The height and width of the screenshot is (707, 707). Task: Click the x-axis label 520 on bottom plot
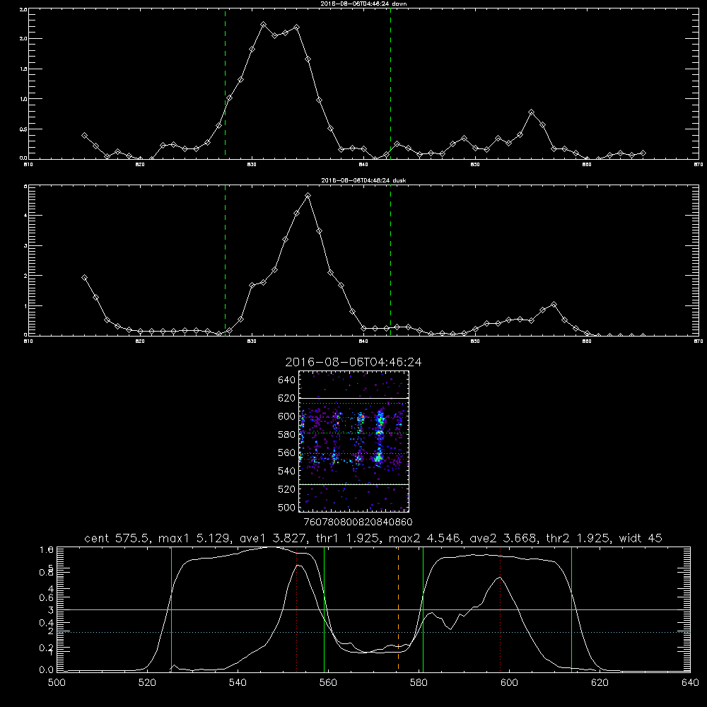pyautogui.click(x=147, y=683)
